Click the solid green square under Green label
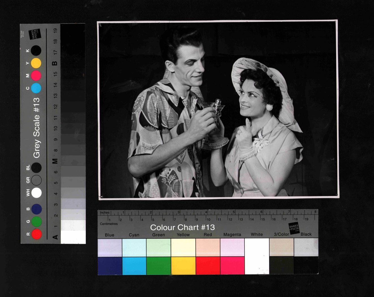 pos(158,265)
